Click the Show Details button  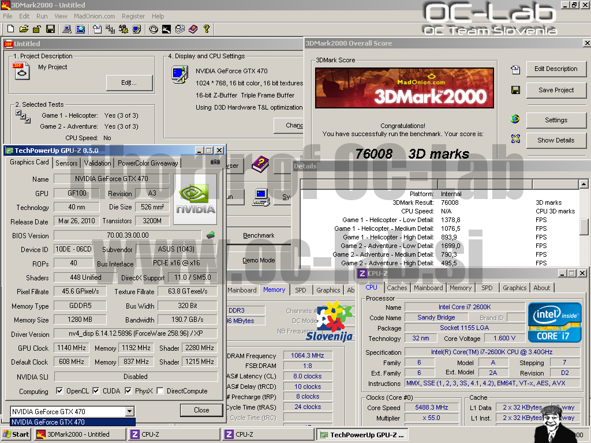click(x=556, y=140)
